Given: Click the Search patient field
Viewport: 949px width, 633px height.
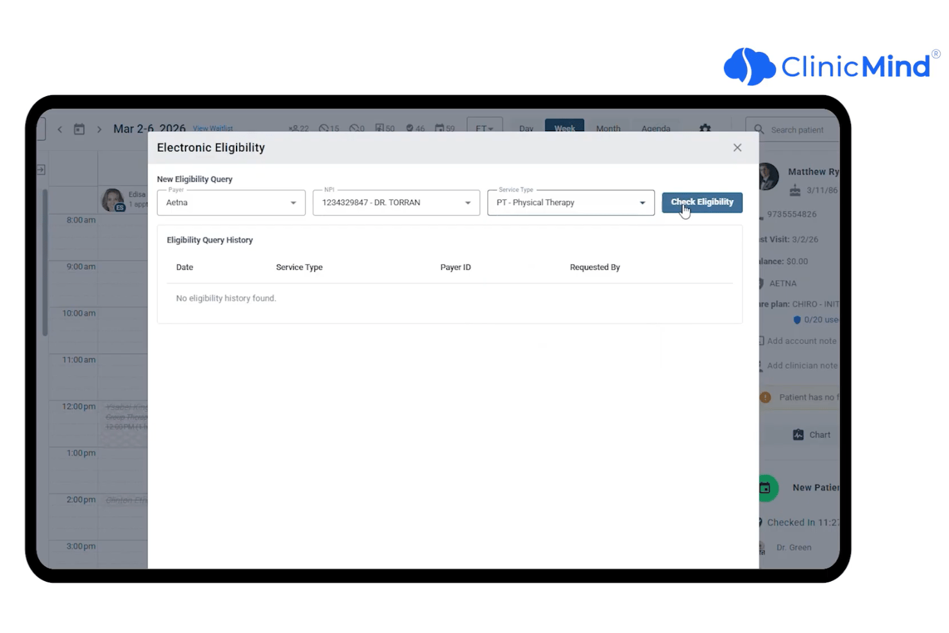Looking at the screenshot, I should (794, 130).
